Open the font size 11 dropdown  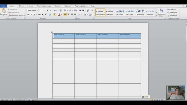click(45, 10)
